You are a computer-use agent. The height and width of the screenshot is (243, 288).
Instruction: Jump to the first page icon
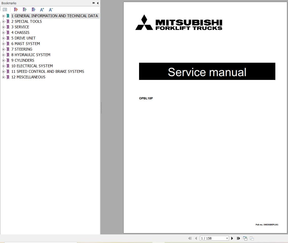190,238
